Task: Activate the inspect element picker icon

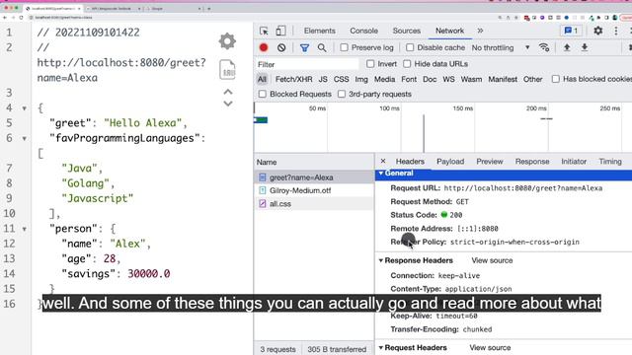Action: click(x=264, y=31)
